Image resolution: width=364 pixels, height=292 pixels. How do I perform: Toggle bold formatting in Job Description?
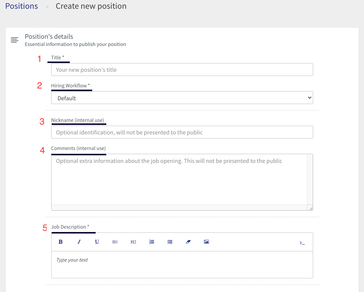[x=60, y=242]
